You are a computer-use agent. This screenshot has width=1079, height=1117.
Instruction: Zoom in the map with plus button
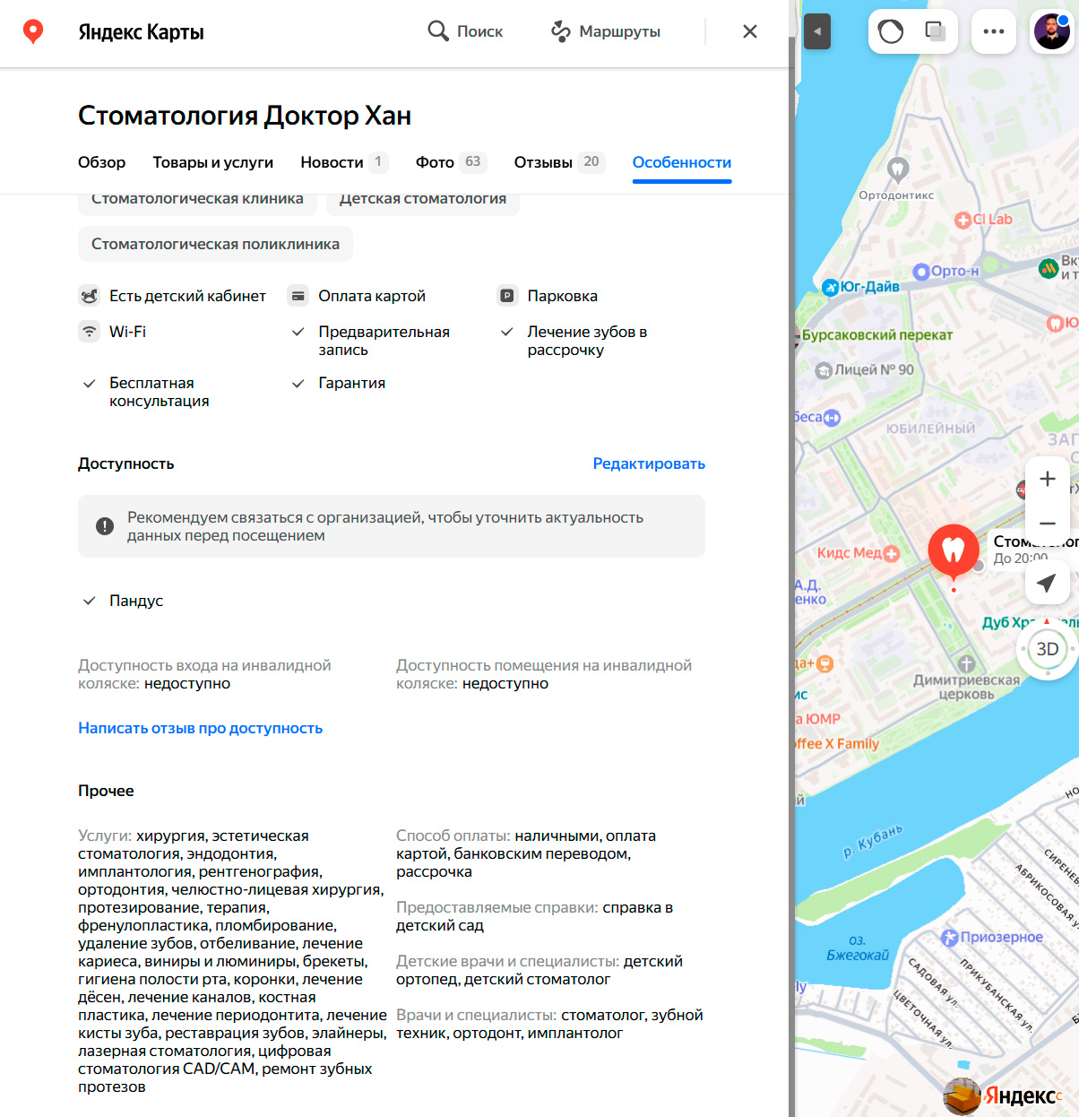coord(1047,479)
